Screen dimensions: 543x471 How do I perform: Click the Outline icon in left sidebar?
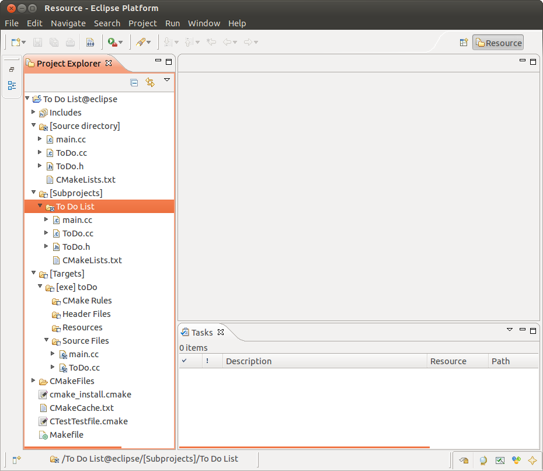12,85
